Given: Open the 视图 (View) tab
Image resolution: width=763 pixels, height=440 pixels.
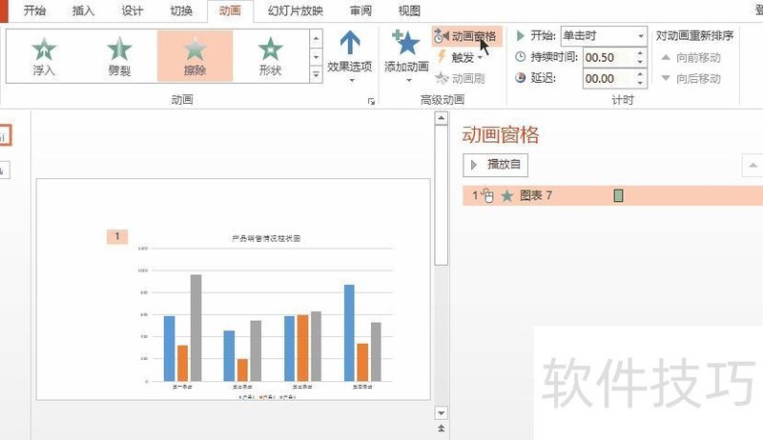Looking at the screenshot, I should click(x=409, y=10).
